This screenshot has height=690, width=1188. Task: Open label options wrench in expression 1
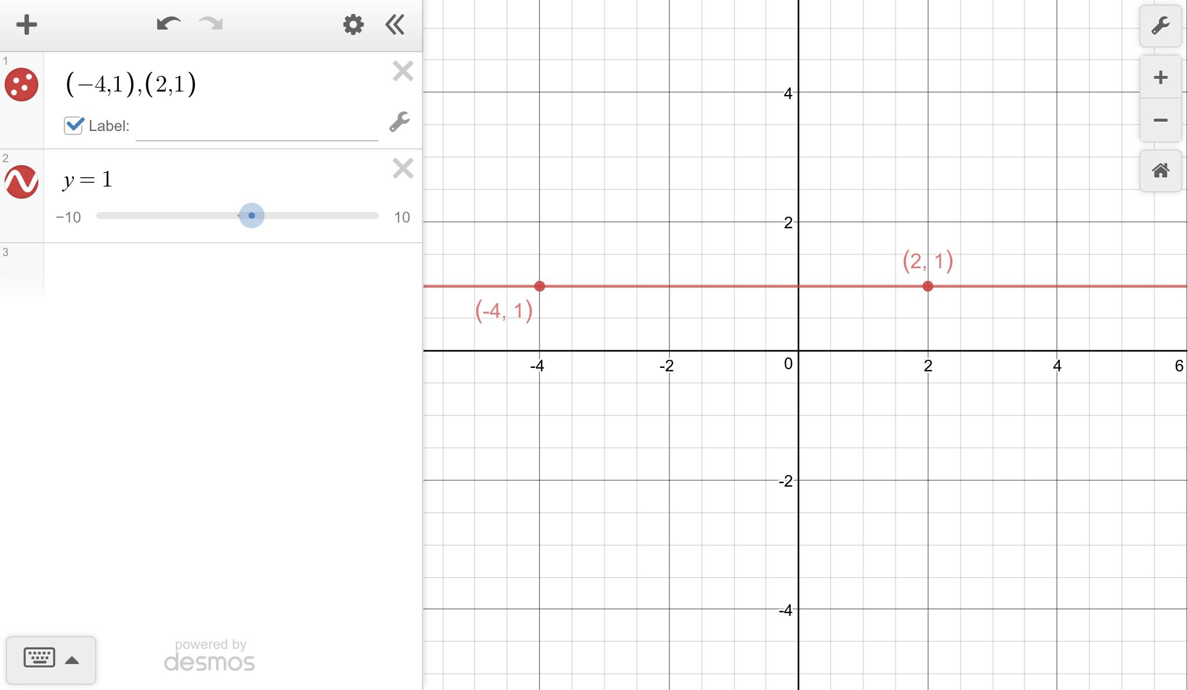pyautogui.click(x=399, y=122)
